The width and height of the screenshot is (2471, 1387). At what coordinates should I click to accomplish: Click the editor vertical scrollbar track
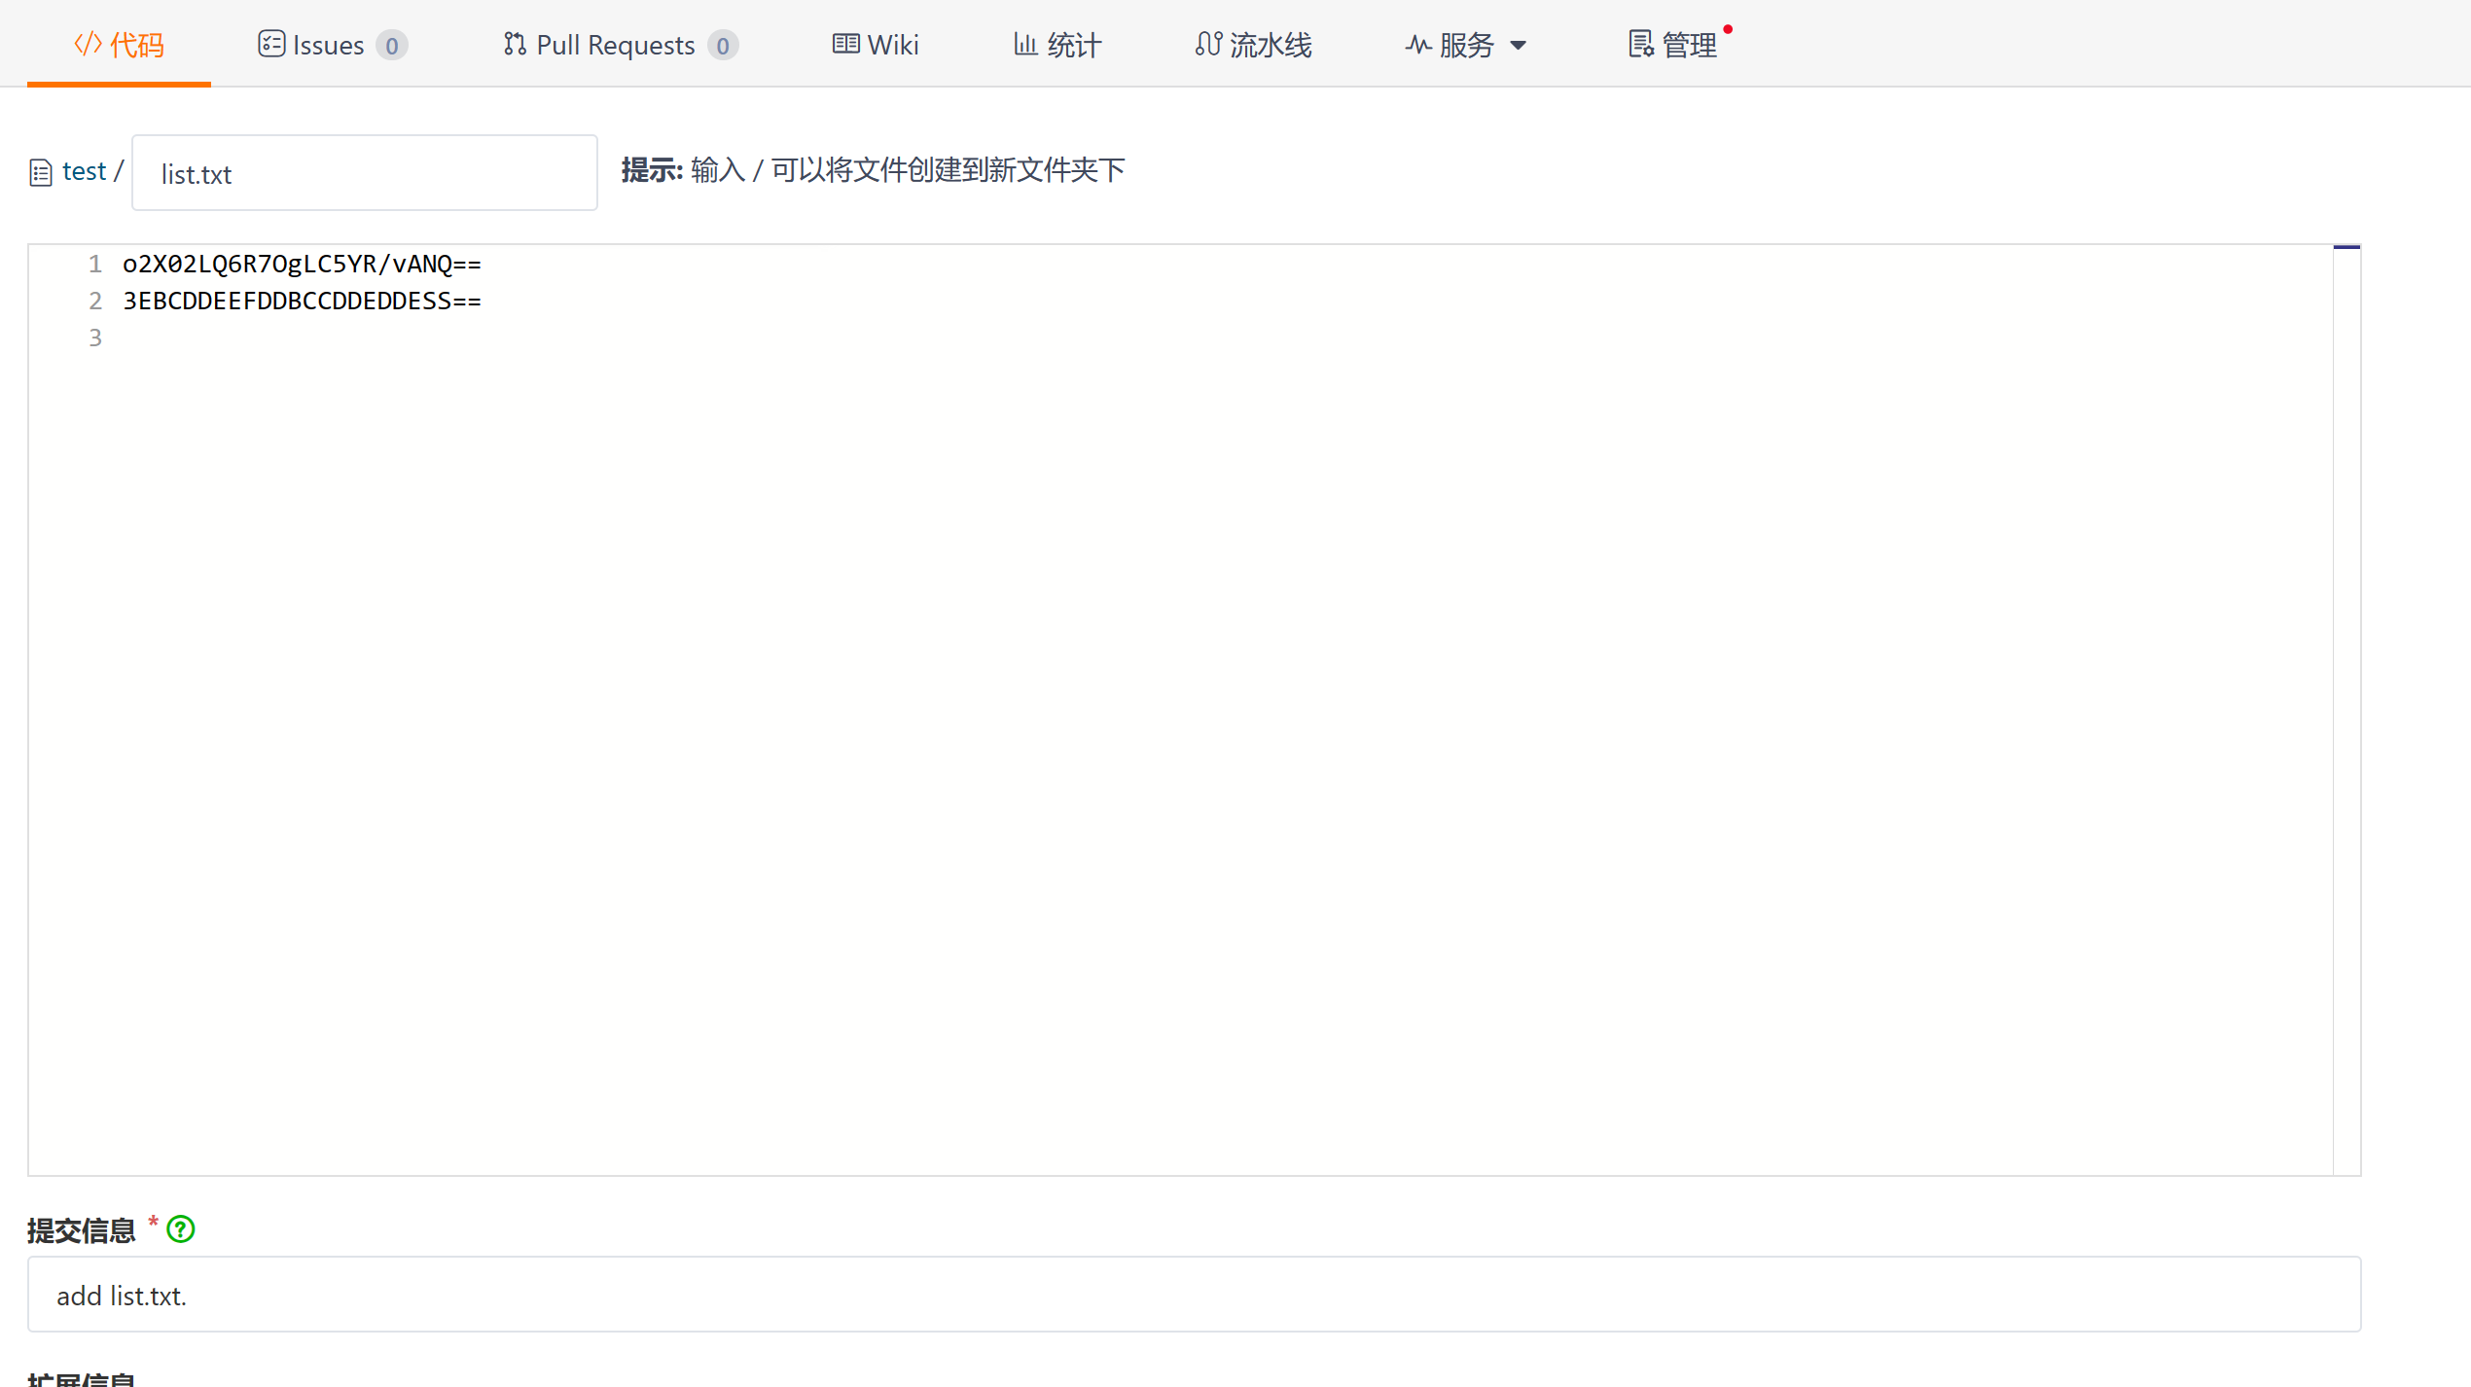pyautogui.click(x=2346, y=710)
